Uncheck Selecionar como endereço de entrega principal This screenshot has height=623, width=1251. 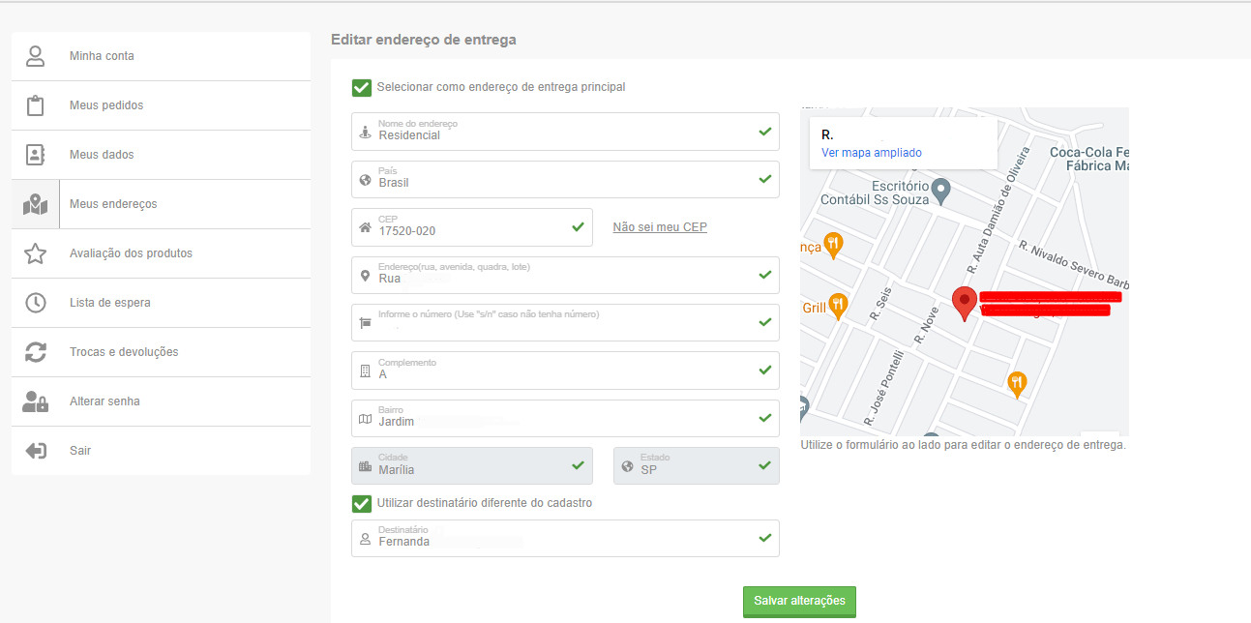(x=362, y=88)
